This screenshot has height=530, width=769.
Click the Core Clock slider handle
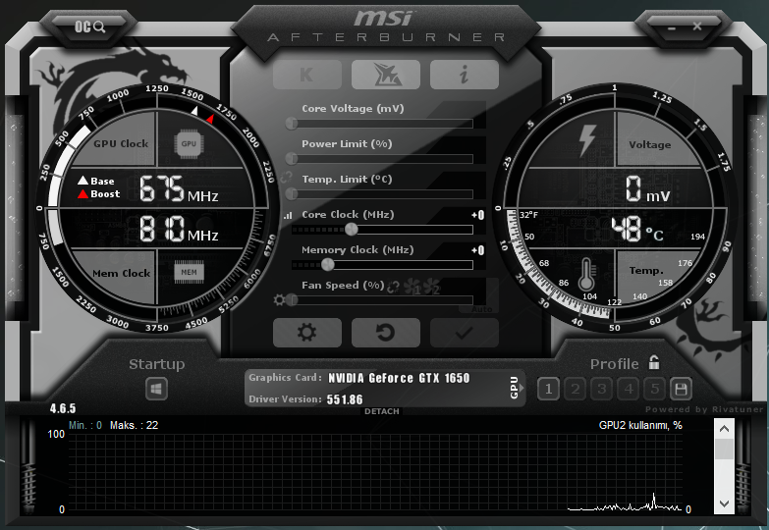pos(351,229)
